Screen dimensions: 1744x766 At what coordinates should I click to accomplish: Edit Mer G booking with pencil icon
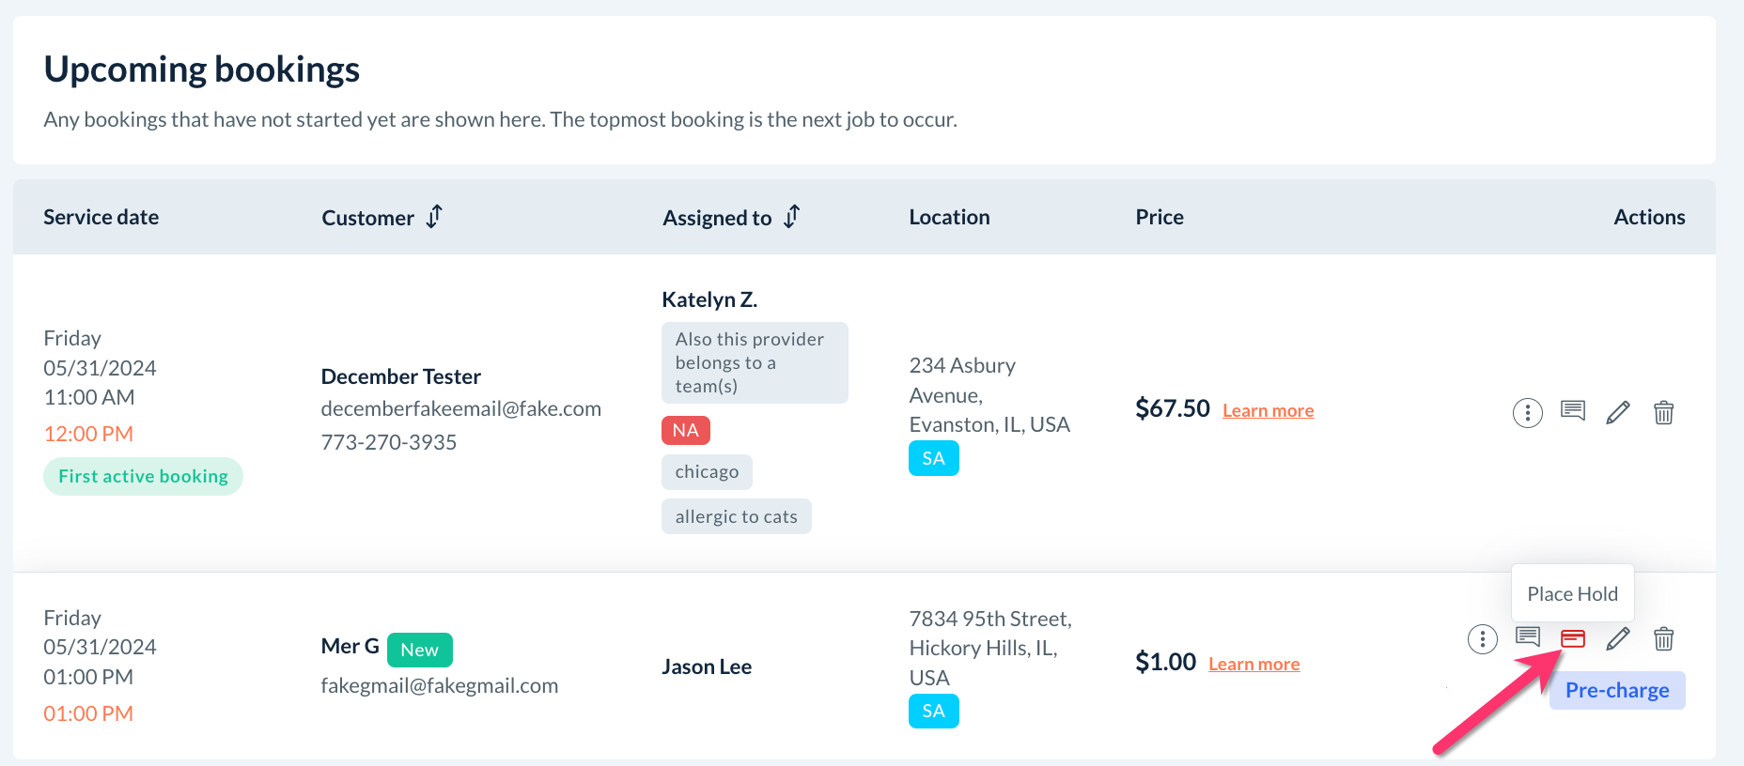(1617, 639)
